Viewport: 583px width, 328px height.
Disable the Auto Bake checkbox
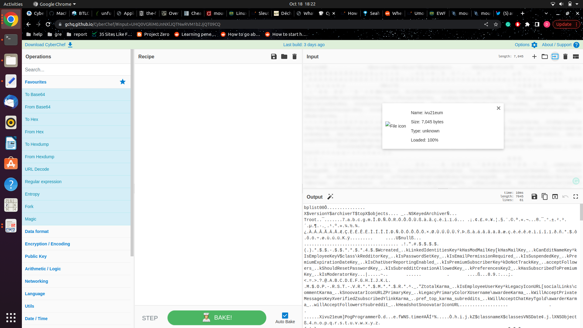click(285, 316)
